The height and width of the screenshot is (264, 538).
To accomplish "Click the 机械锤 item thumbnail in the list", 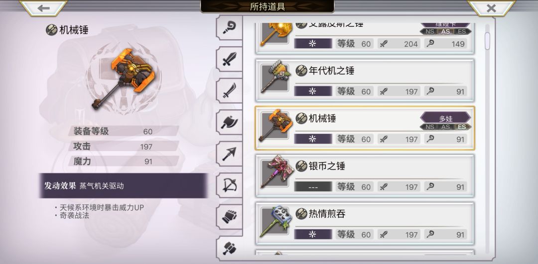I will [276, 125].
